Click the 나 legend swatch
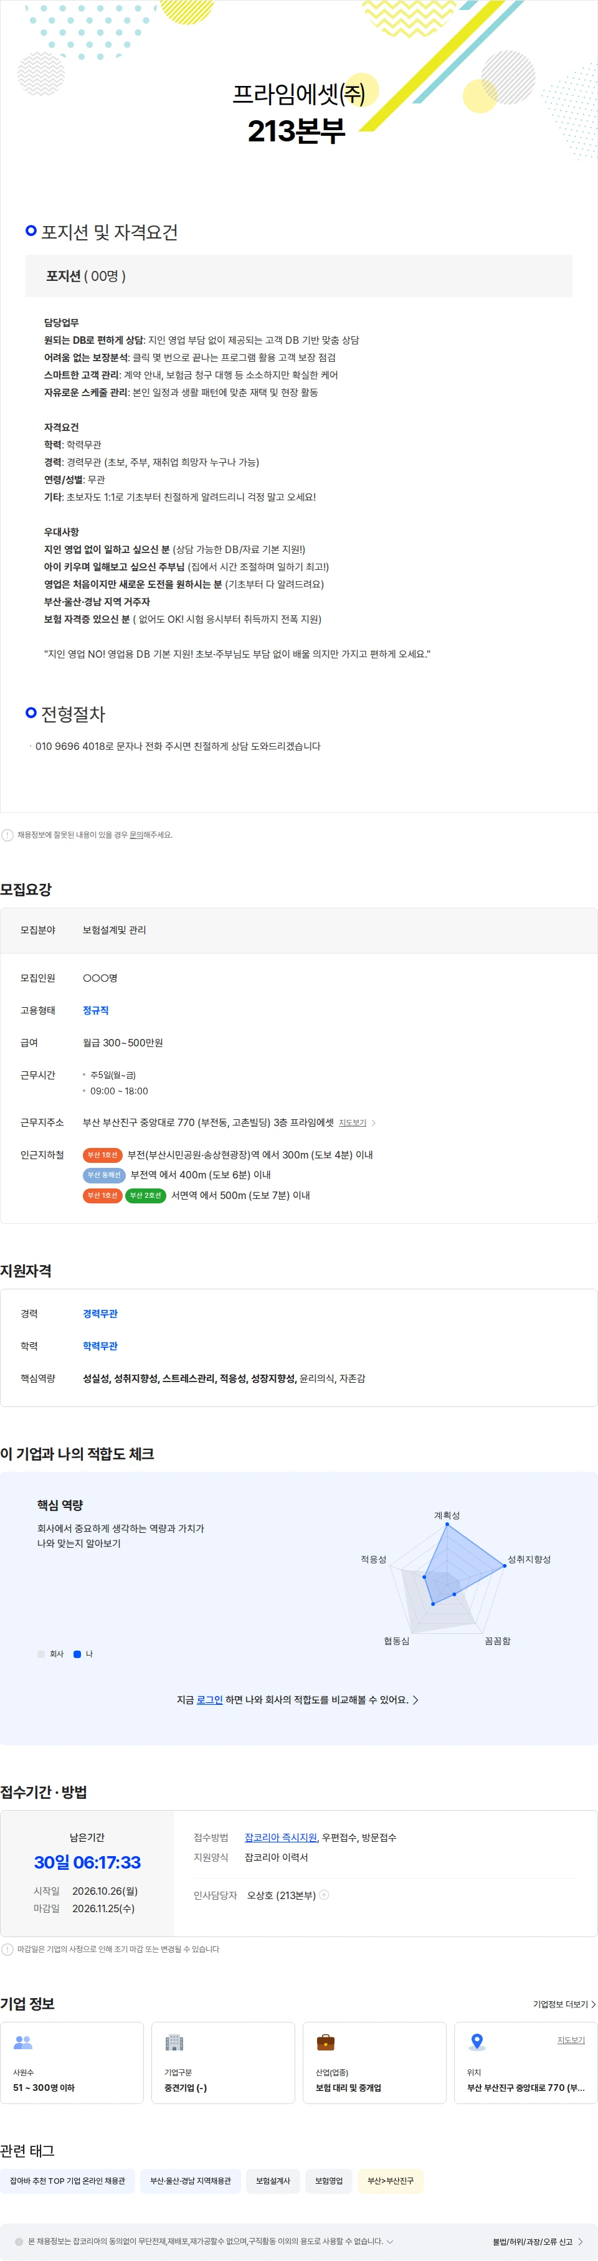Image resolution: width=598 pixels, height=2261 pixels. tap(77, 1654)
